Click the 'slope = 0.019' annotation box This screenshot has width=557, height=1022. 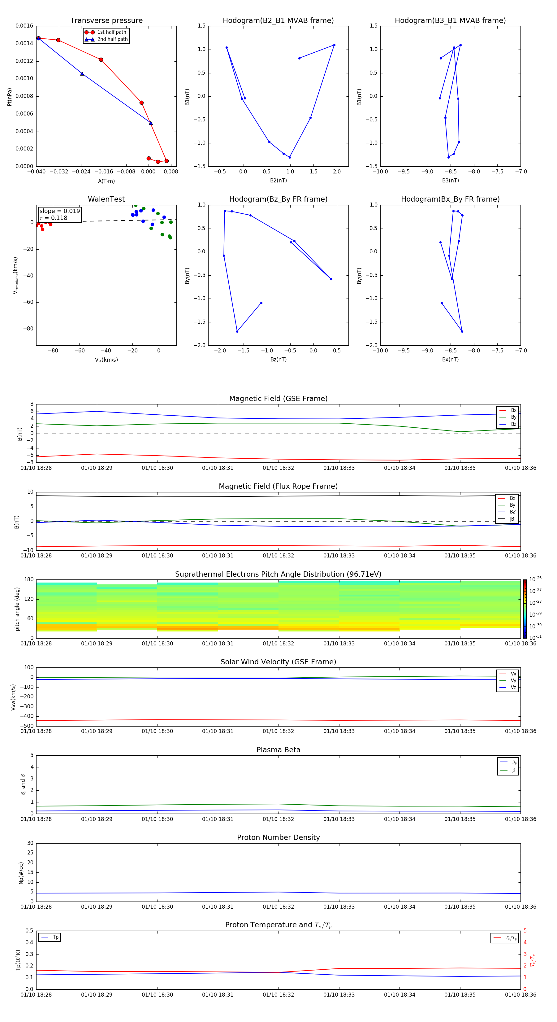(x=60, y=215)
